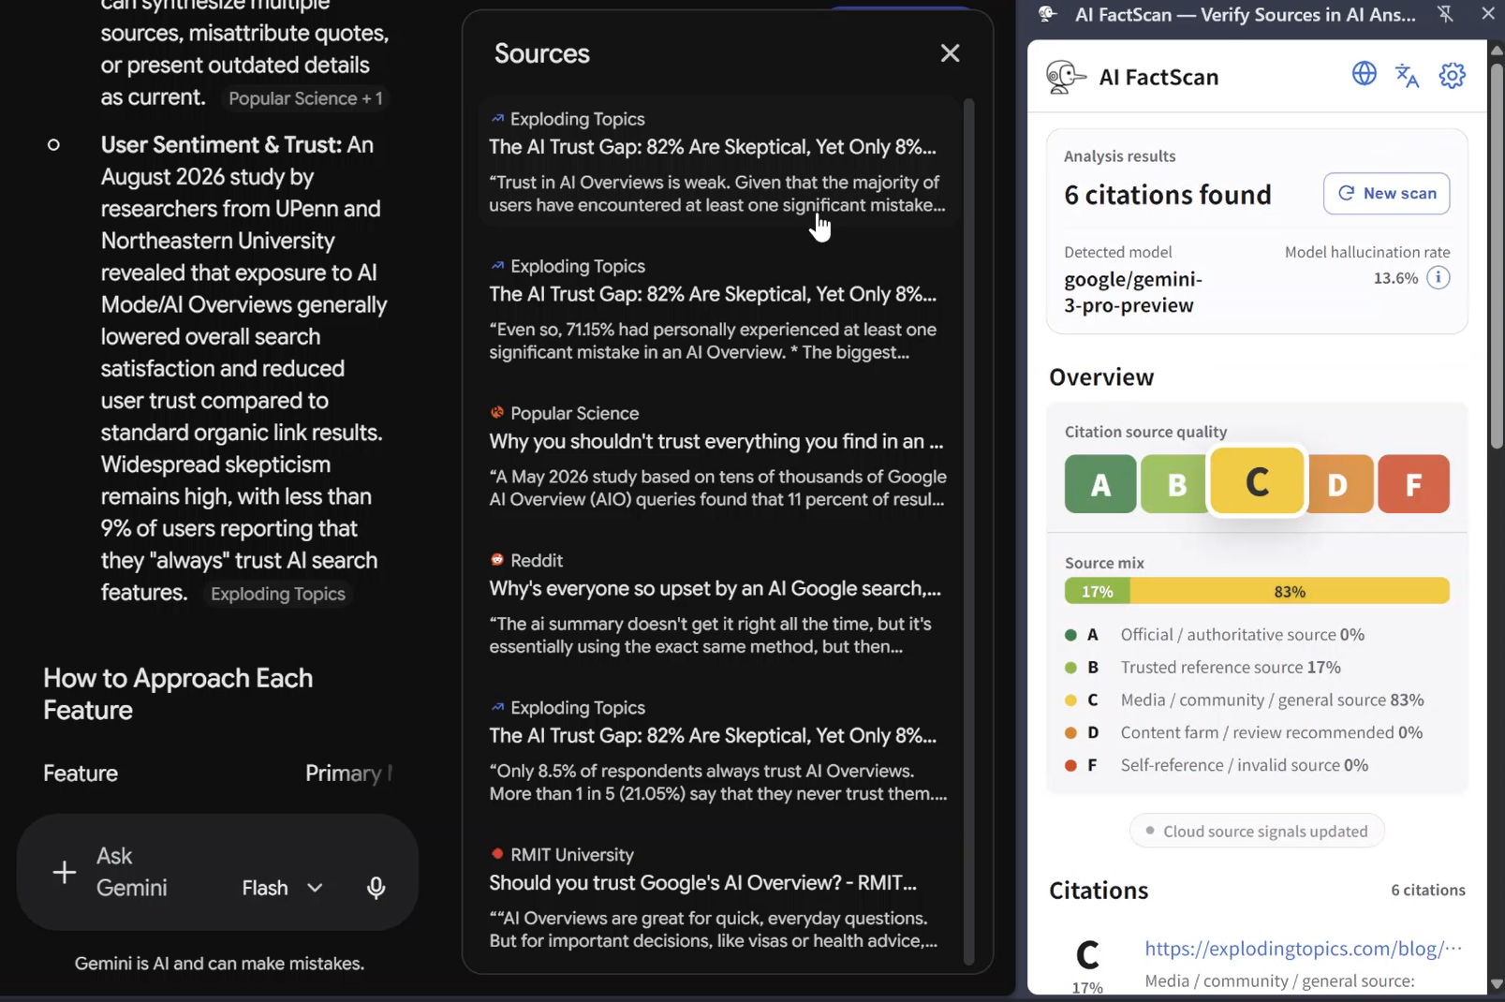Click the 17% green source mix segment

1097,591
